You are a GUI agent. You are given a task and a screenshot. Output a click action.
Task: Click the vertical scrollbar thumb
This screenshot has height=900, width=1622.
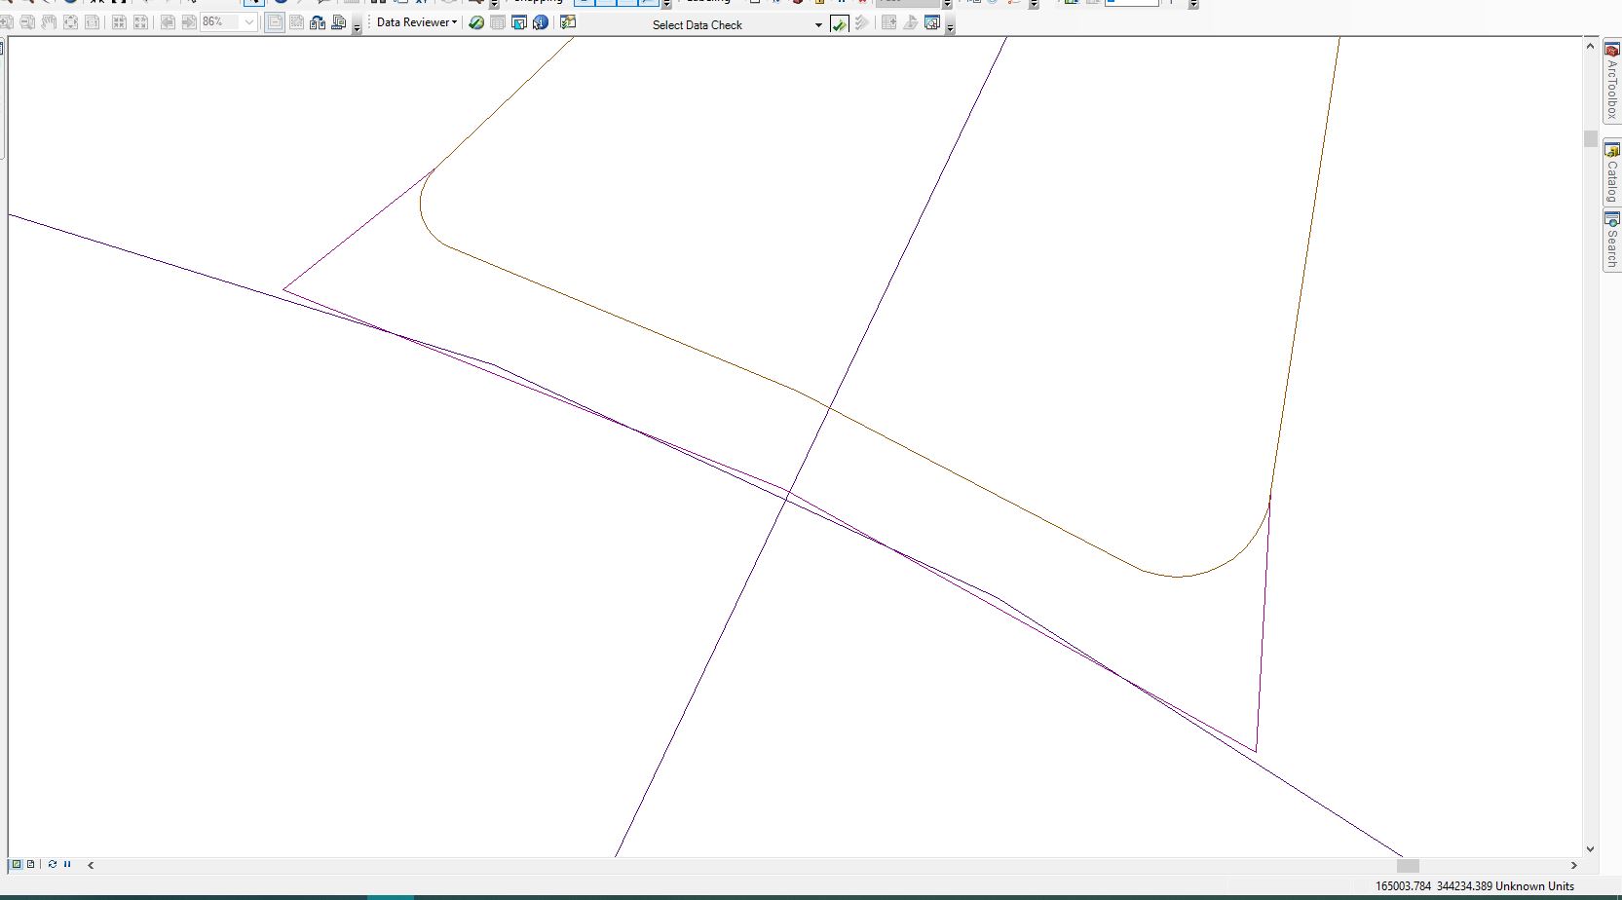[1590, 139]
